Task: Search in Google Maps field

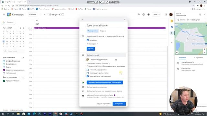Action: 191,20
